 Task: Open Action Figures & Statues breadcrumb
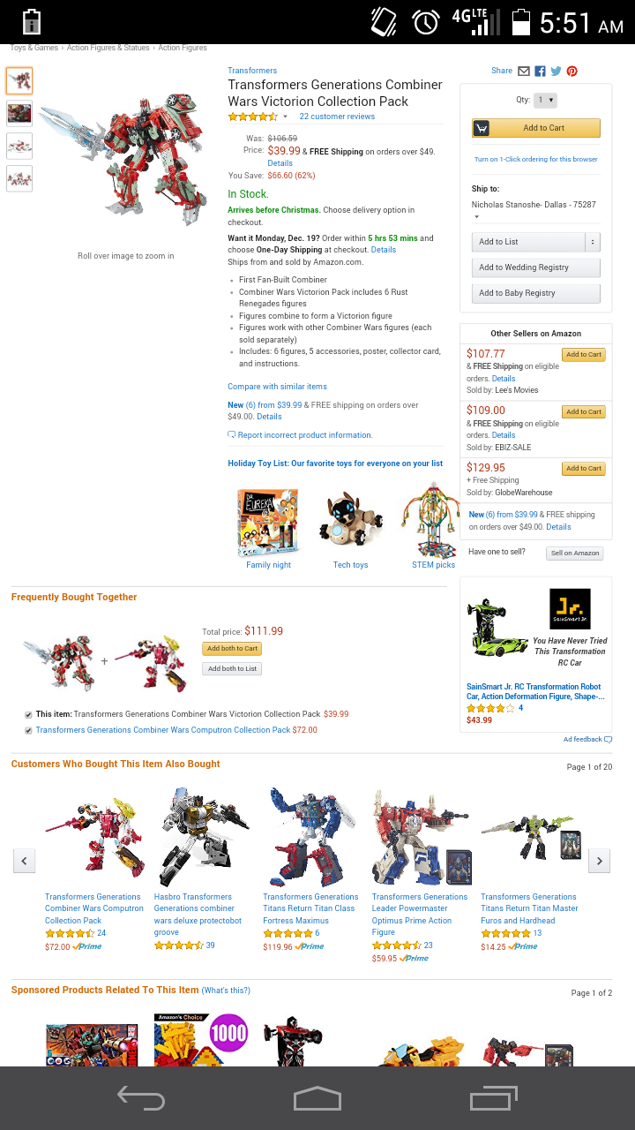pos(108,48)
